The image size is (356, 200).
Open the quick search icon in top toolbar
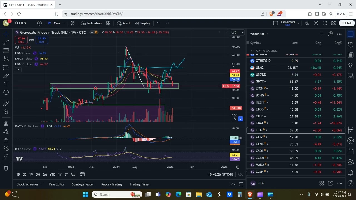click(x=307, y=23)
